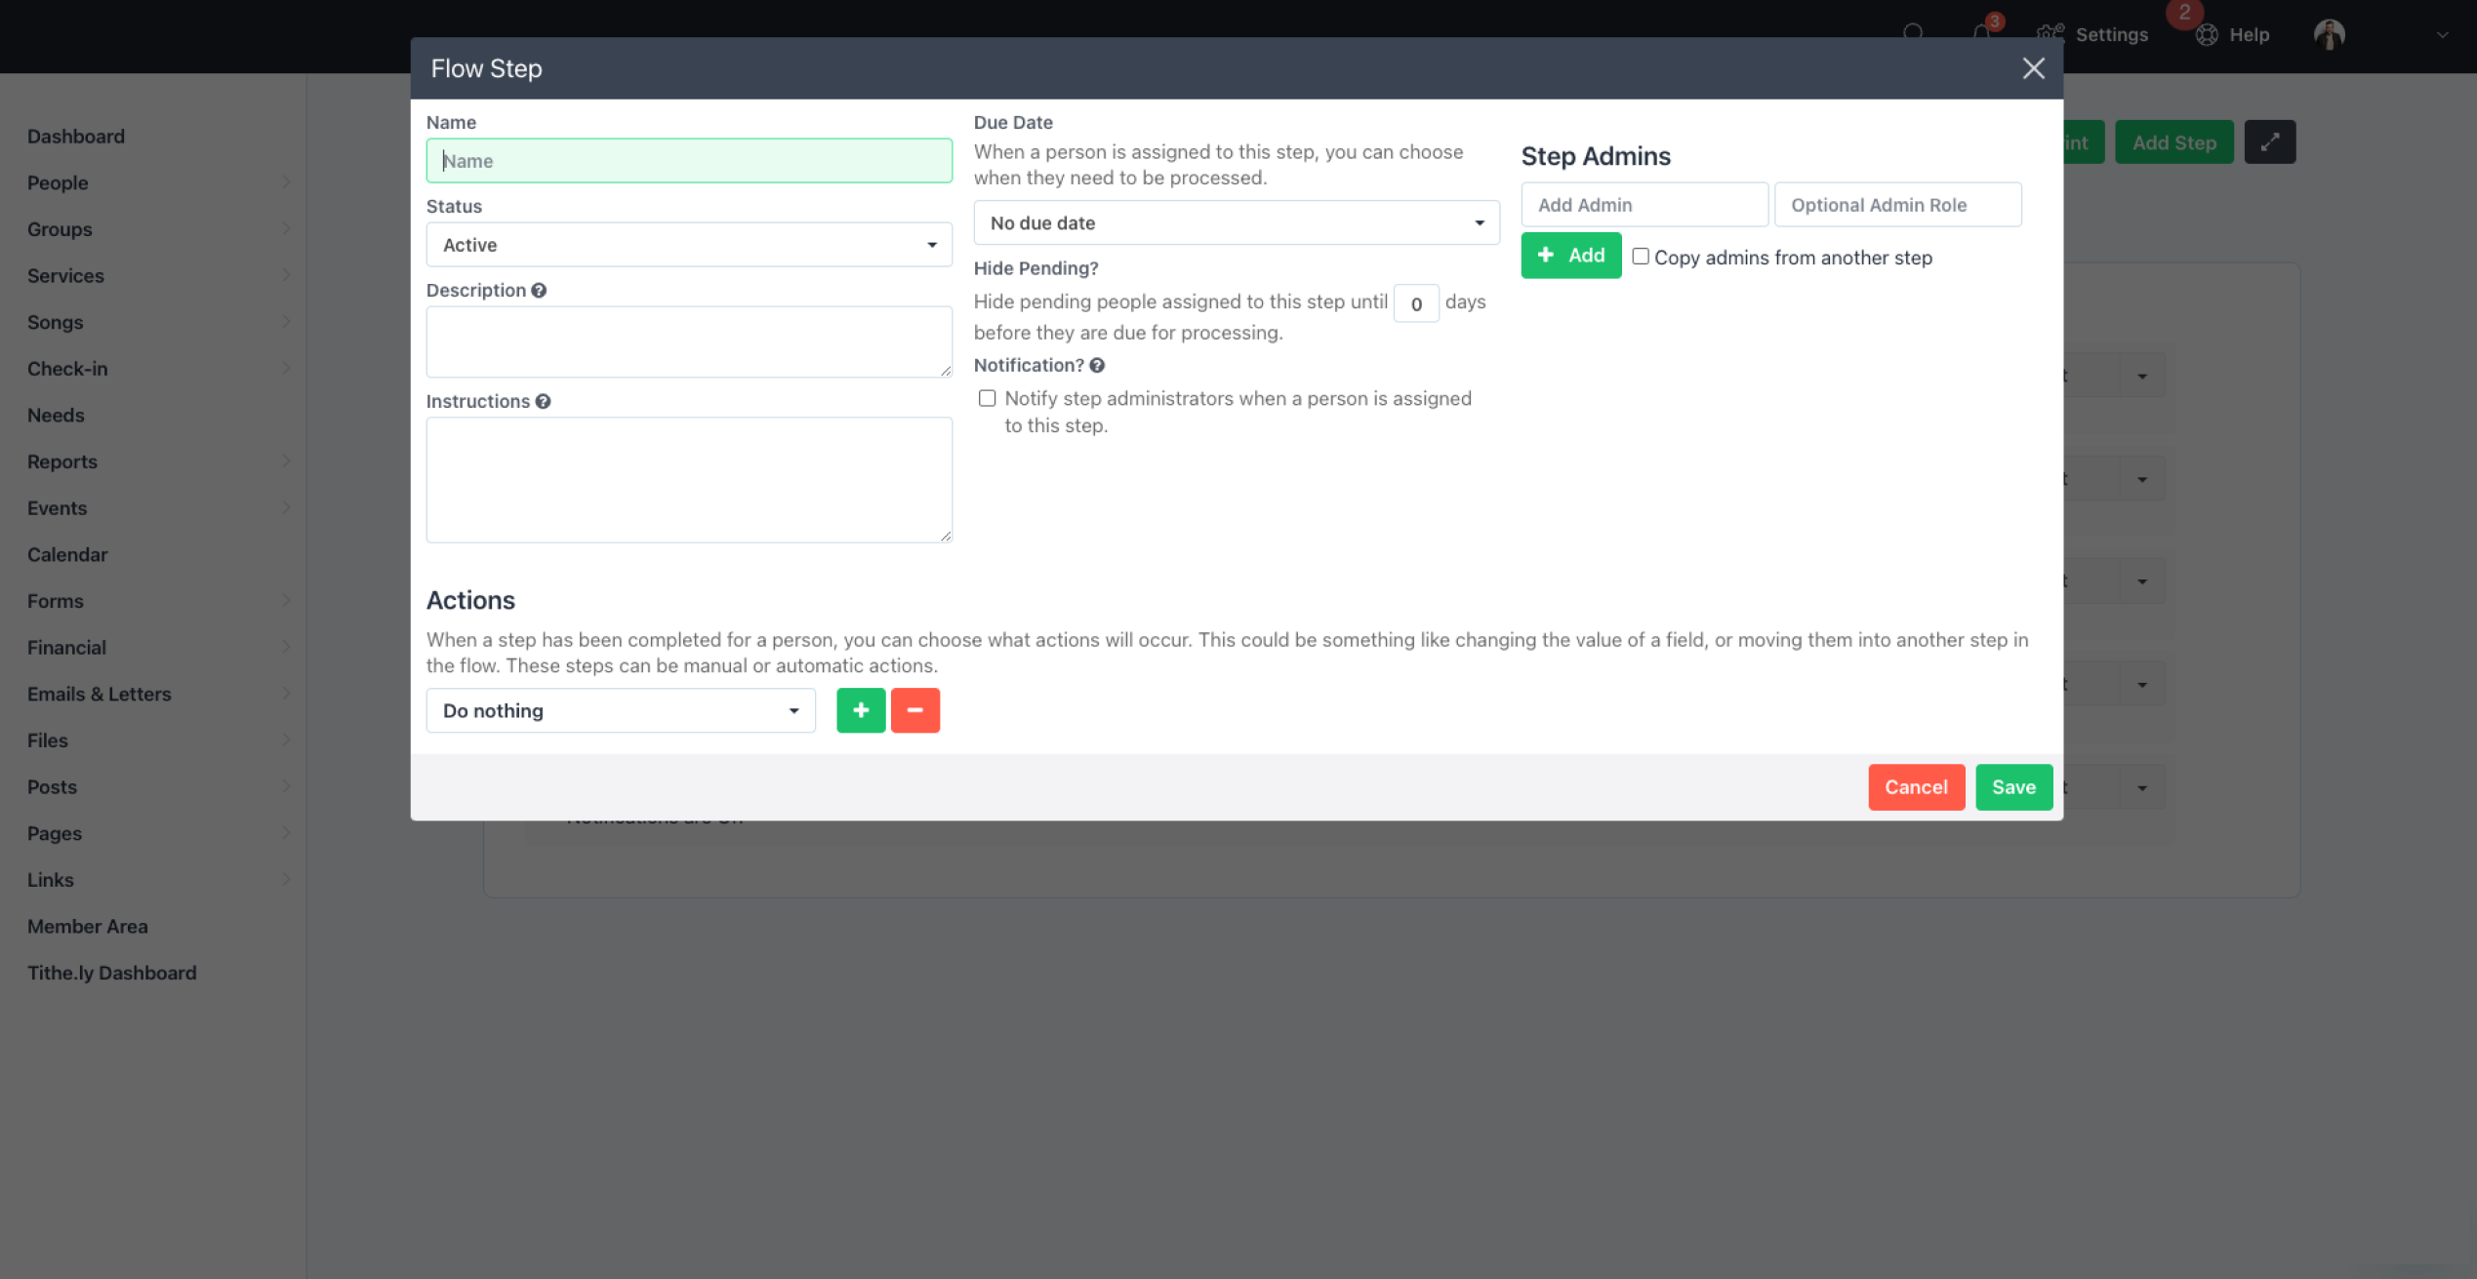Open Member Area in the sidebar
2477x1279 pixels.
click(88, 927)
